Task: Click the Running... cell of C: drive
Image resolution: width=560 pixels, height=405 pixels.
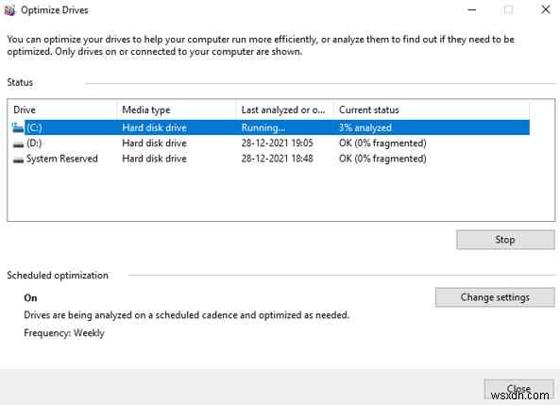Action: click(x=263, y=127)
